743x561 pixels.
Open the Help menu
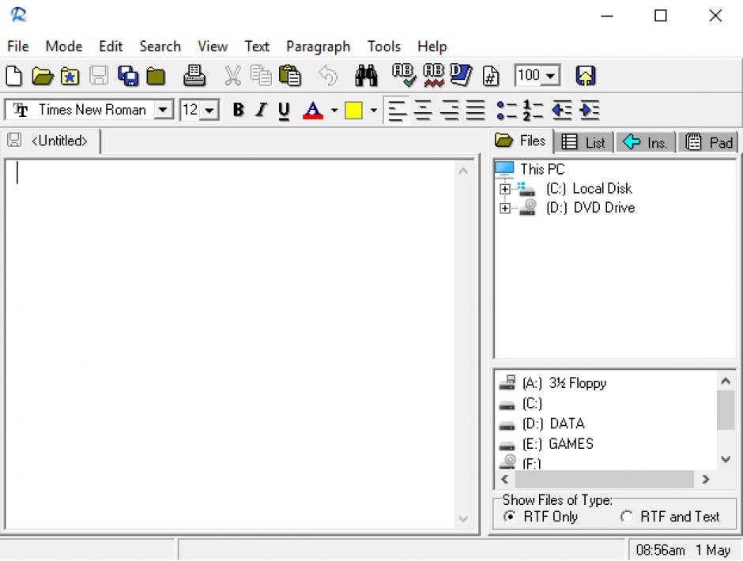432,47
